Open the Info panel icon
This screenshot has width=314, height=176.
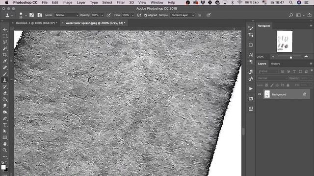coord(251,45)
